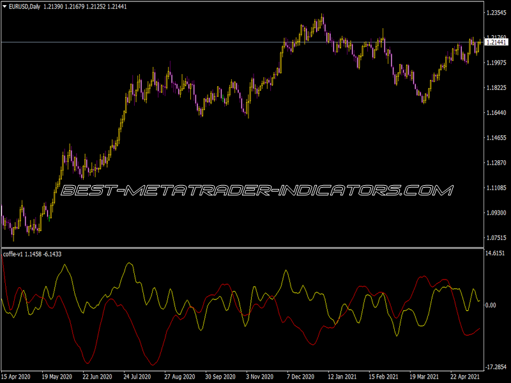511x383 pixels.
Task: Click the 14.6151 indicator scale value
Action: pyautogui.click(x=496, y=253)
